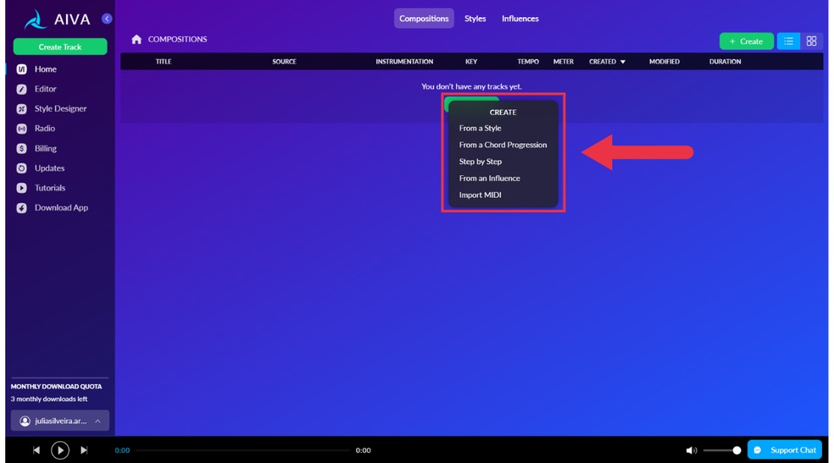This screenshot has width=834, height=463.
Task: Skip to the previous track
Action: pos(36,450)
